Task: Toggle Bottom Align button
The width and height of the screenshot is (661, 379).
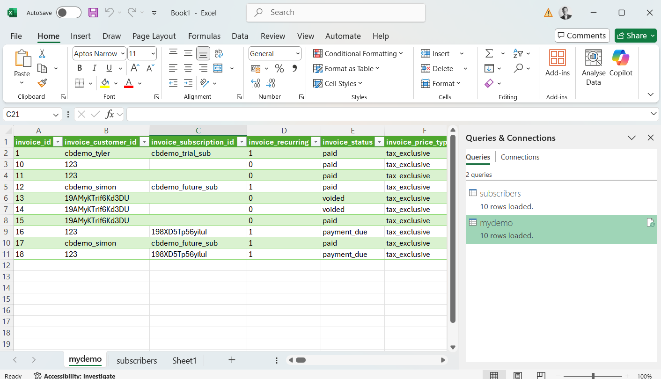Action: coord(203,53)
